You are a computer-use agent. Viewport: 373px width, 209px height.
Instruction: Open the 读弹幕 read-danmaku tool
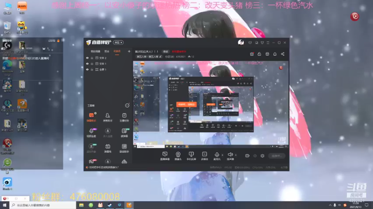(x=124, y=133)
